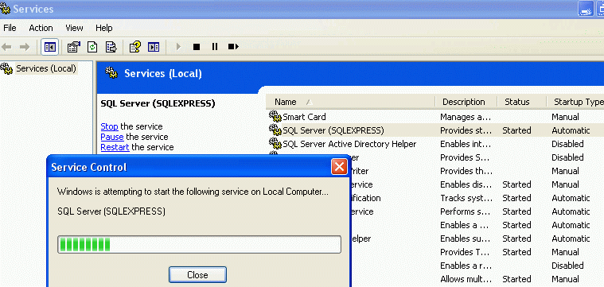Toggle the Show/Hide Action Pane icon
The width and height of the screenshot is (604, 287).
[x=154, y=47]
